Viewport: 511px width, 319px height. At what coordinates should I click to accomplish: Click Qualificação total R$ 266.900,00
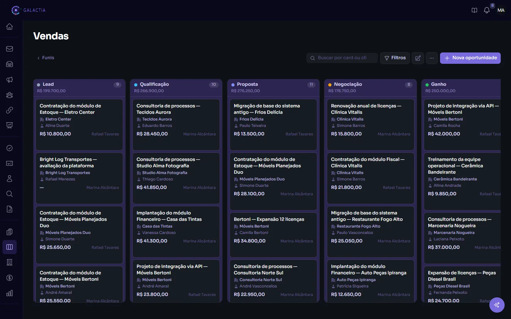point(149,91)
